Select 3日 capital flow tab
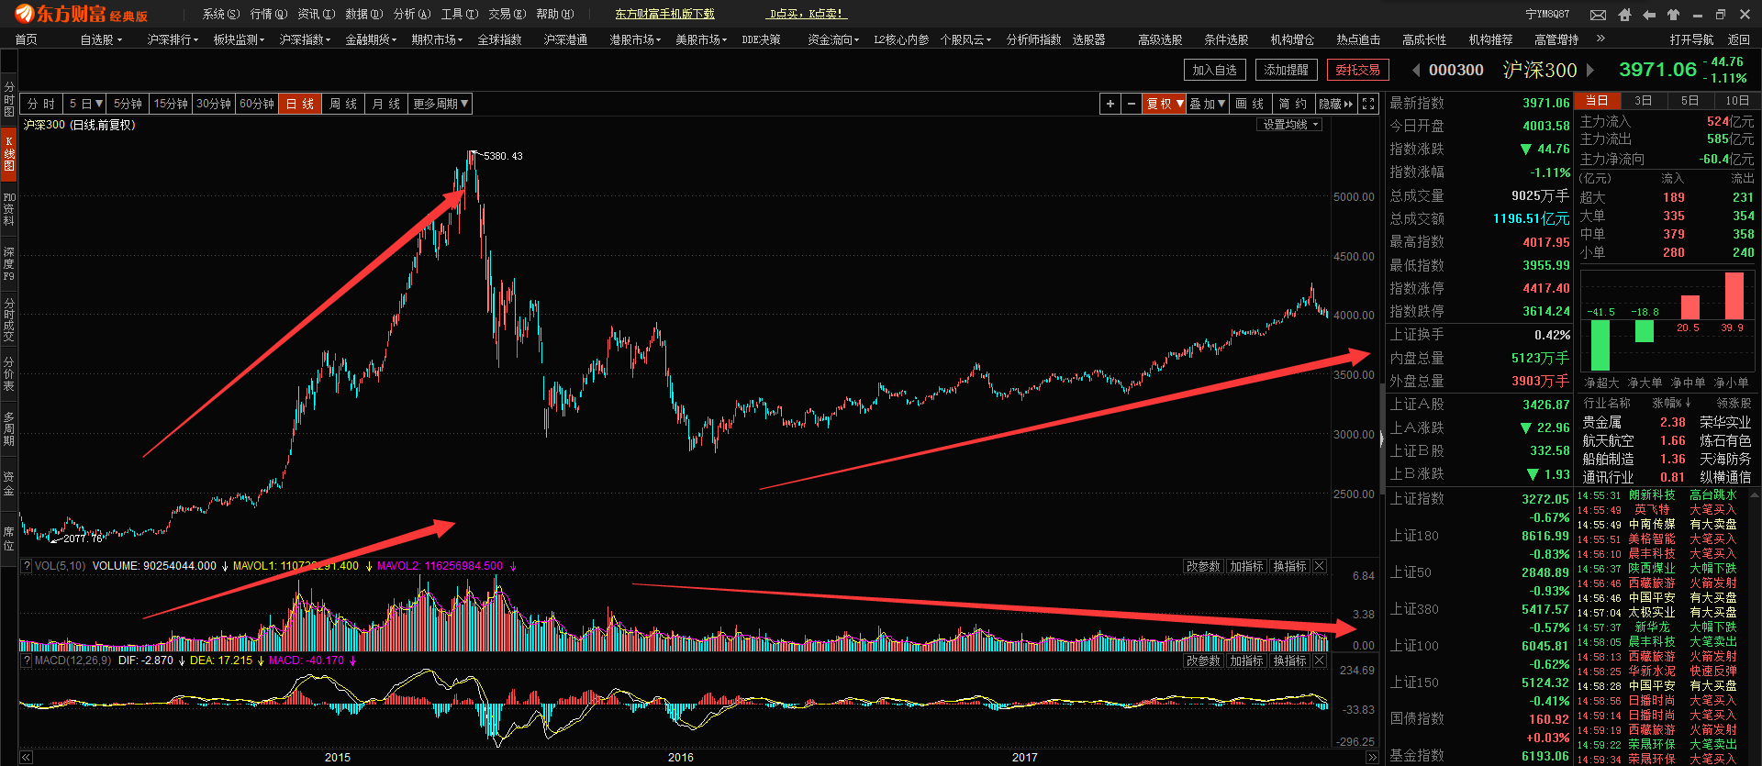The width and height of the screenshot is (1762, 766). [1644, 101]
